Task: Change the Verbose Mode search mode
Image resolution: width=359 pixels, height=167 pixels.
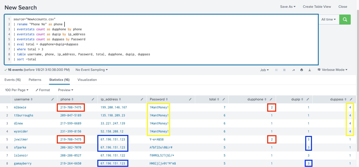Action: tap(332, 70)
